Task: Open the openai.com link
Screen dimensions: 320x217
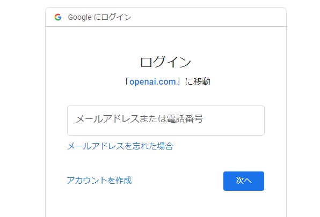Action: pos(152,81)
